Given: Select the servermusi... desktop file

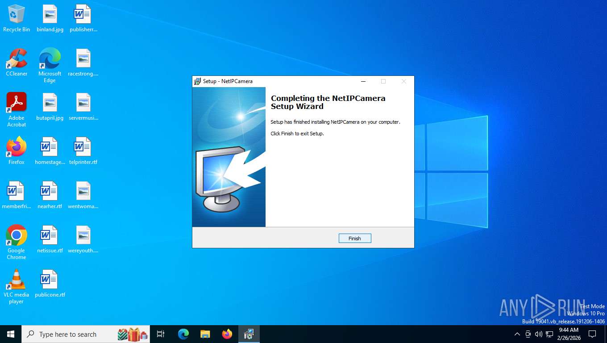Looking at the screenshot, I should [83, 107].
